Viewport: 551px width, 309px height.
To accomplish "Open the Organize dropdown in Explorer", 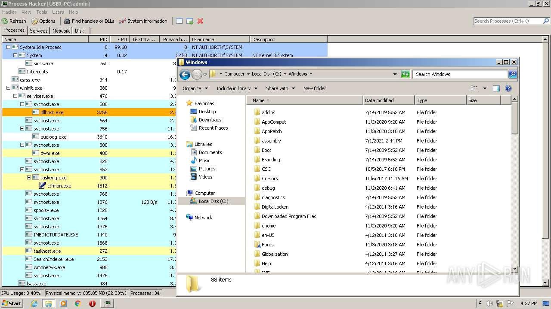I will click(195, 88).
